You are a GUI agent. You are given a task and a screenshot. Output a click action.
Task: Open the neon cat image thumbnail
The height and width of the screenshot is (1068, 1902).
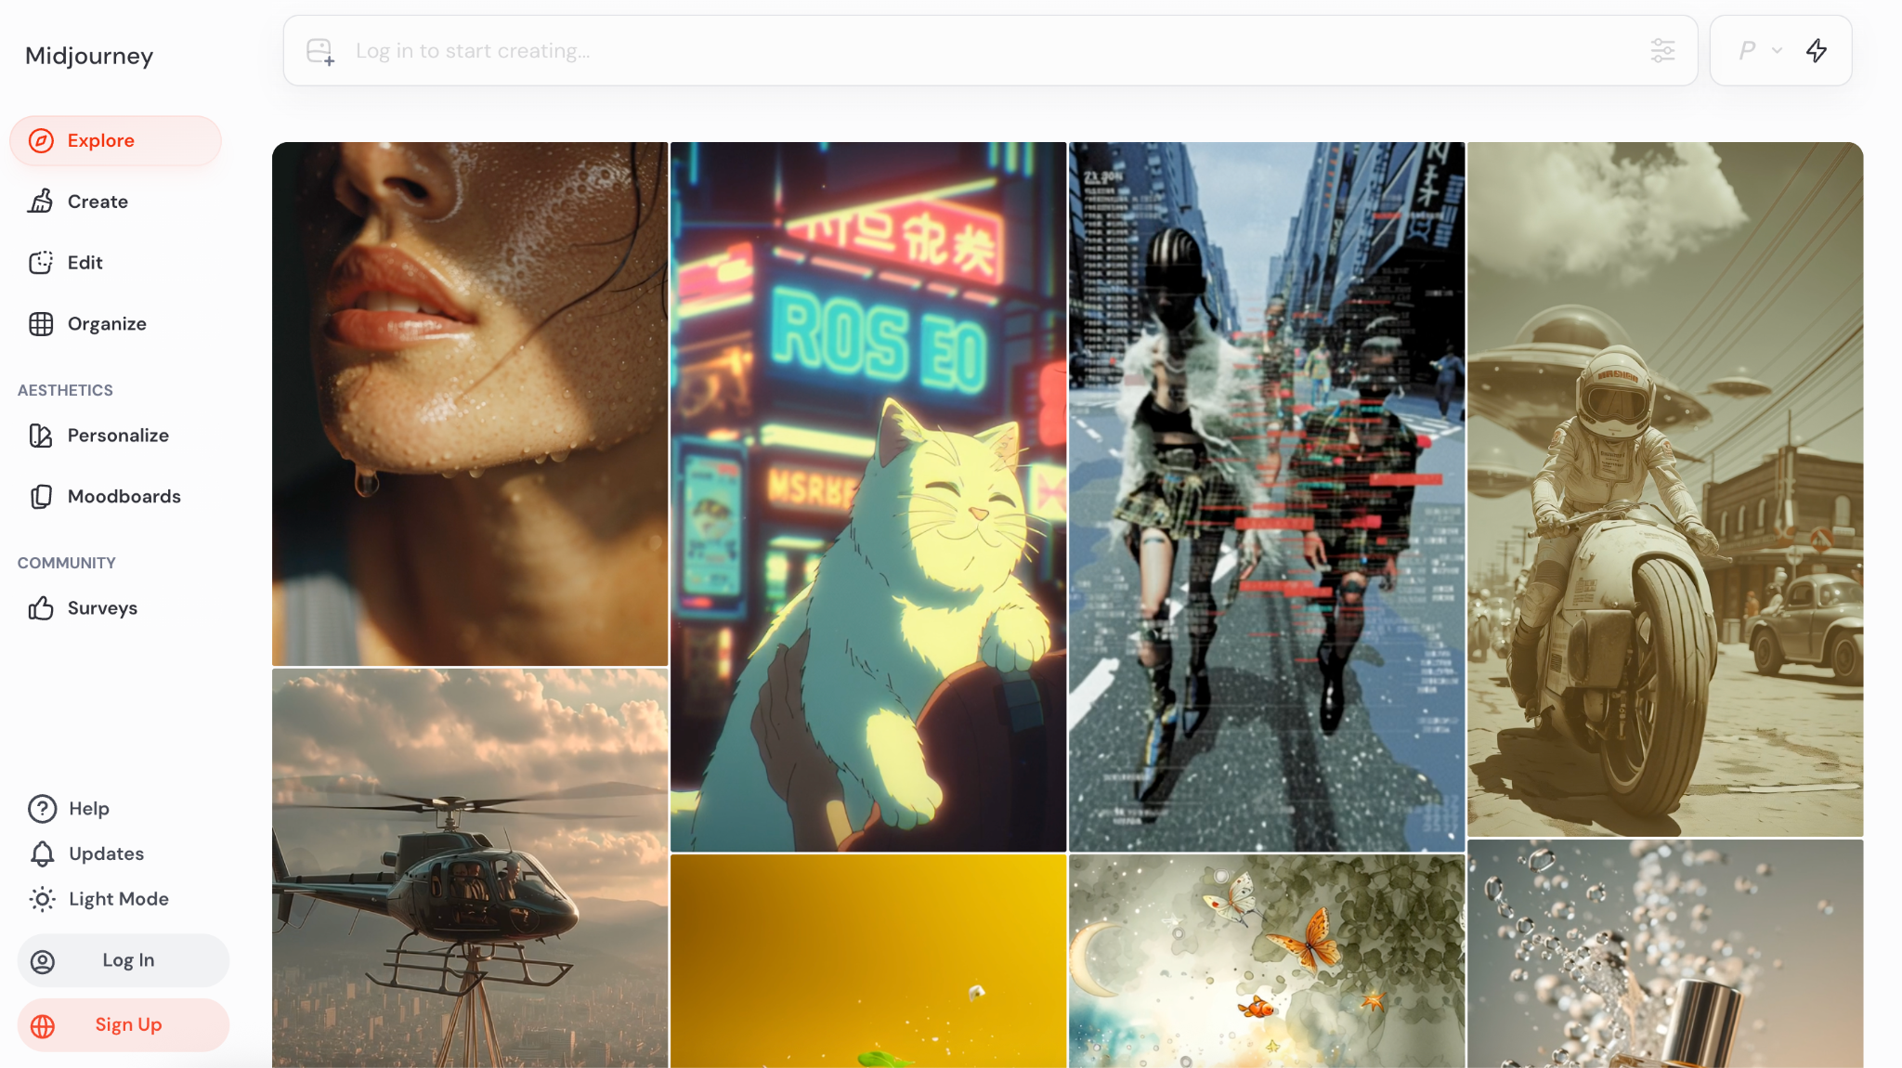pyautogui.click(x=868, y=497)
